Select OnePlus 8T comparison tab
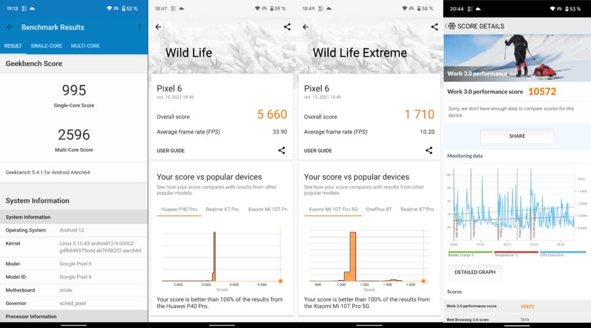This screenshot has height=328, width=591. click(379, 209)
